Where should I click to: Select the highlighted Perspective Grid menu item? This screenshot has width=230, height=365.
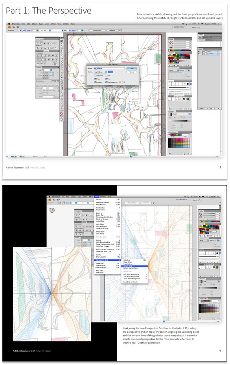tap(108, 260)
